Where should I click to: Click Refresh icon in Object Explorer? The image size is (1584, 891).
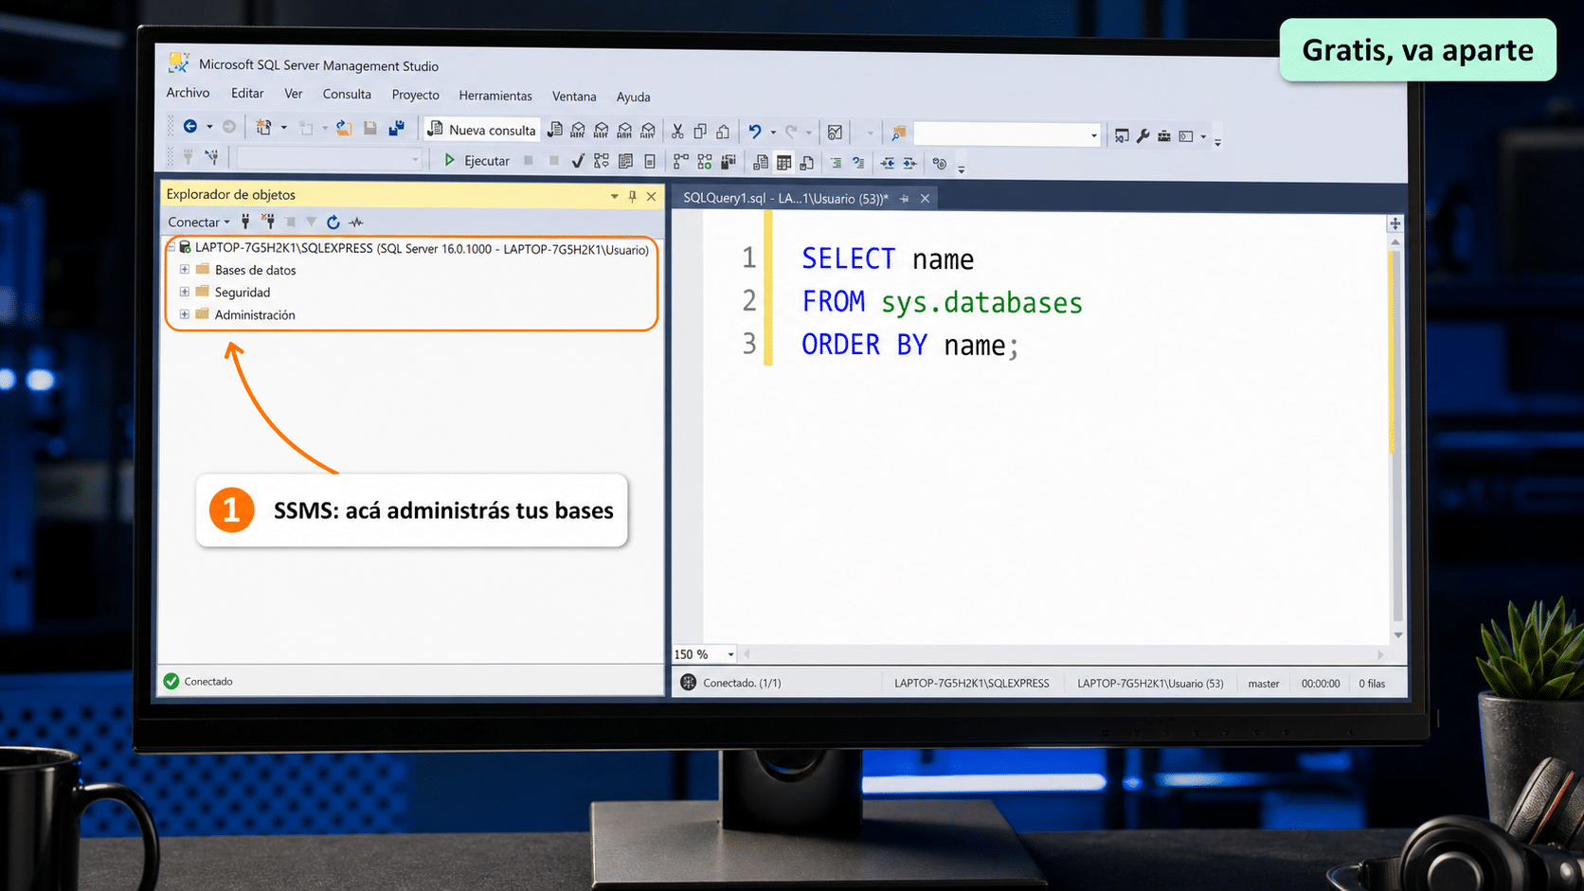point(333,222)
